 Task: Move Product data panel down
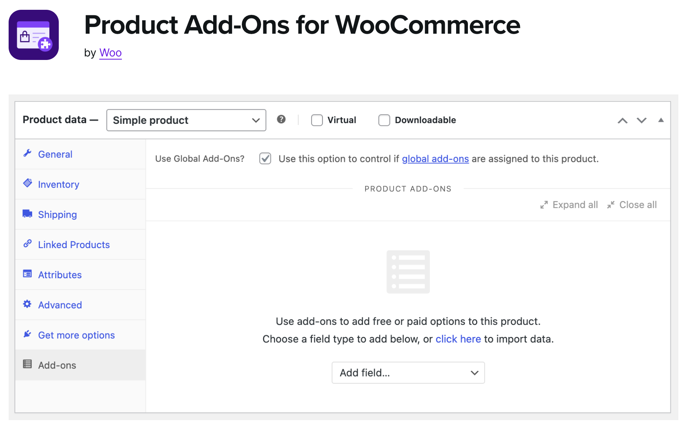point(641,120)
